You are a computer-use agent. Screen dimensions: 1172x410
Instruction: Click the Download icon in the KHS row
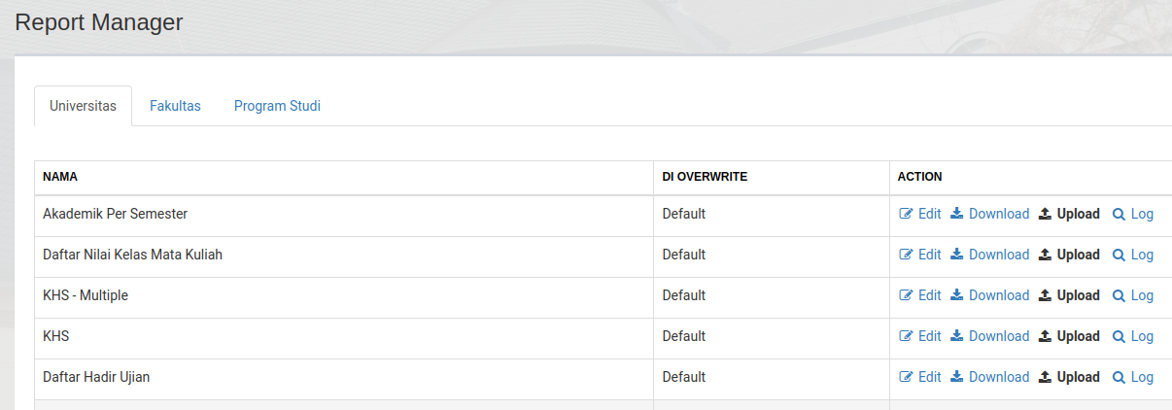pos(957,336)
